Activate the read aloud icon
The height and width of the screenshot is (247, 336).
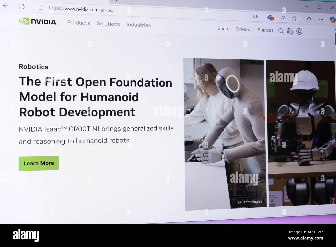coord(283,18)
